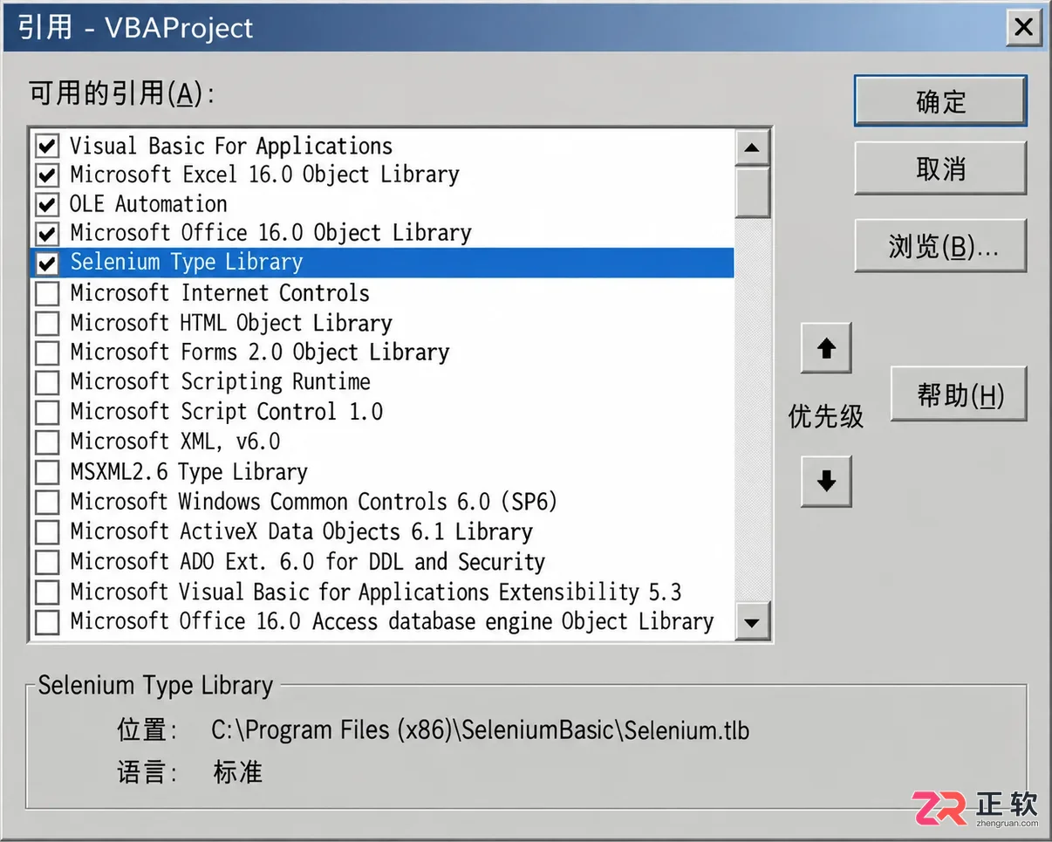The height and width of the screenshot is (842, 1052).
Task: Enable Microsoft XML, v6.0 checkbox
Action: click(47, 442)
